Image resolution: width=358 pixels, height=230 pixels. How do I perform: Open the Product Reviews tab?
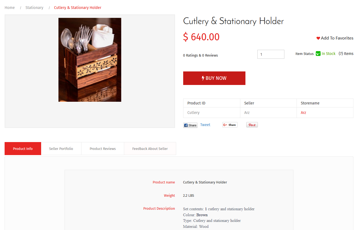(103, 149)
